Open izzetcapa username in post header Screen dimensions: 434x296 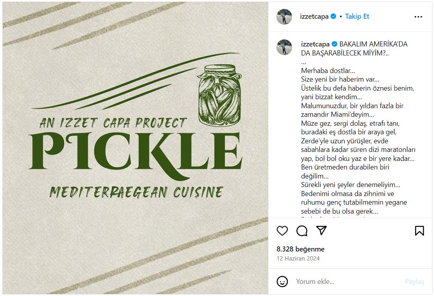[314, 16]
